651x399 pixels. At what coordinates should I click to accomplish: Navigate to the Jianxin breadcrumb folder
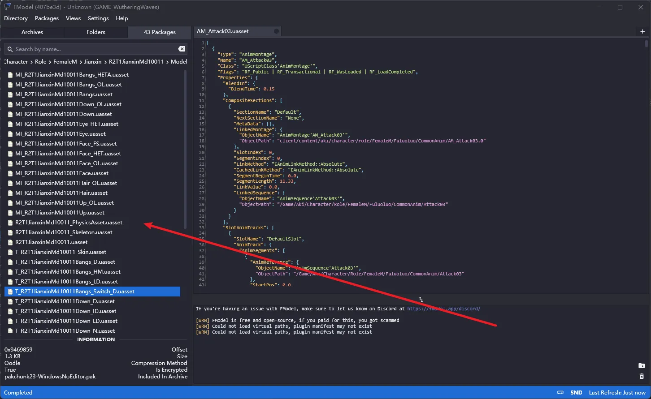[93, 62]
